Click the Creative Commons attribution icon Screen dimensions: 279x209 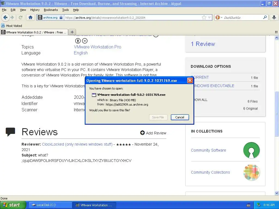(78, 41)
